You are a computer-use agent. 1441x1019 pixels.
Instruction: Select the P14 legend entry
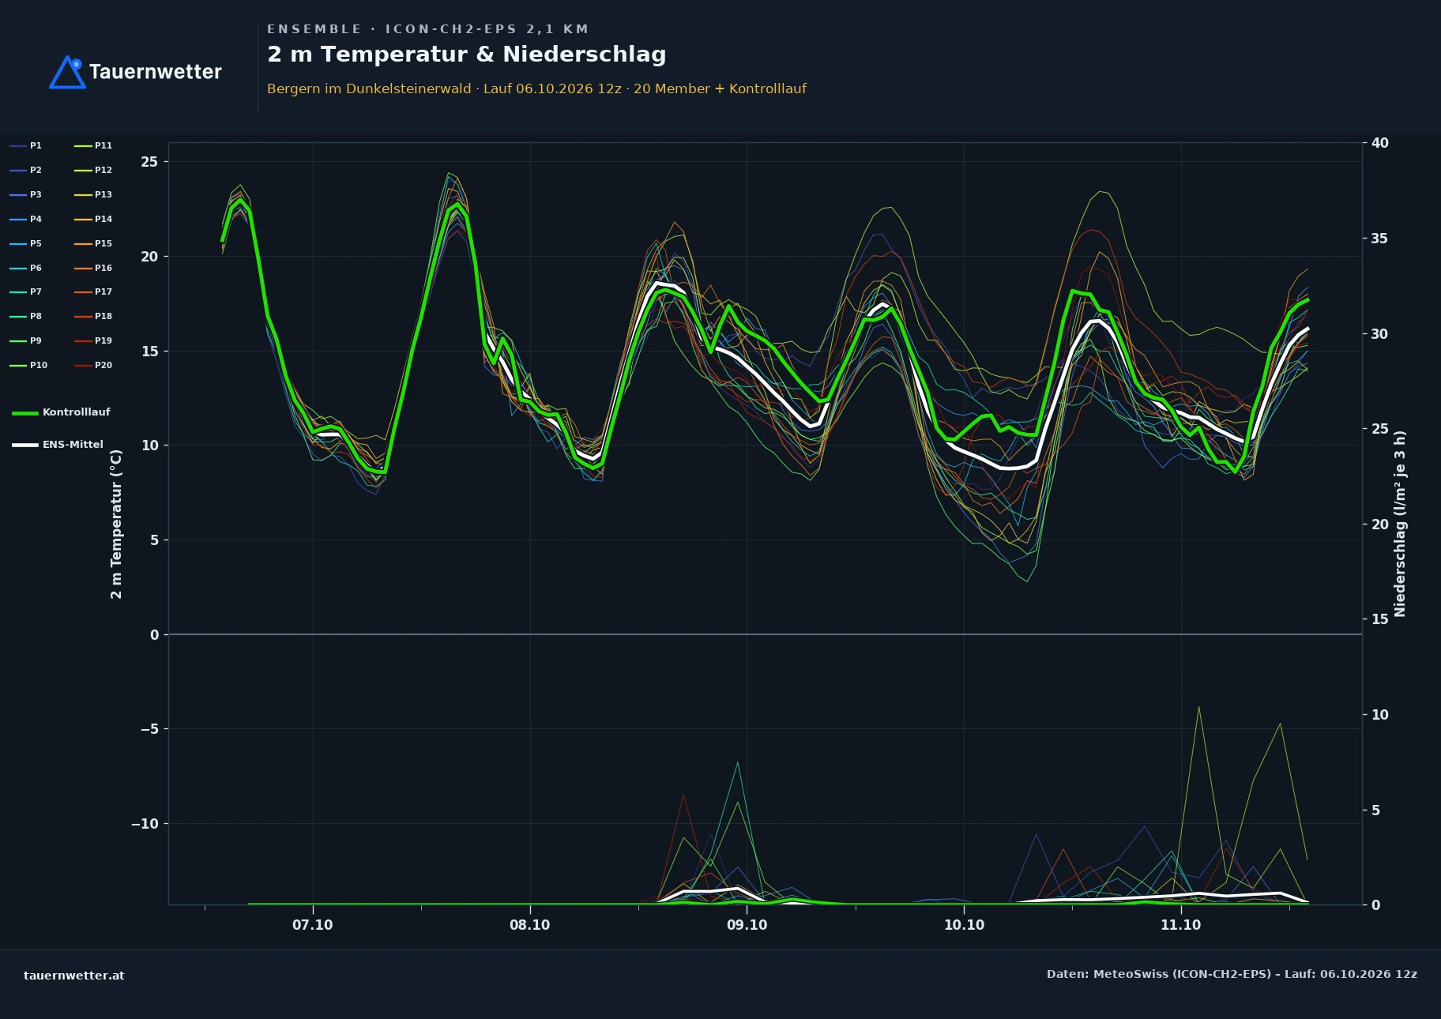93,219
